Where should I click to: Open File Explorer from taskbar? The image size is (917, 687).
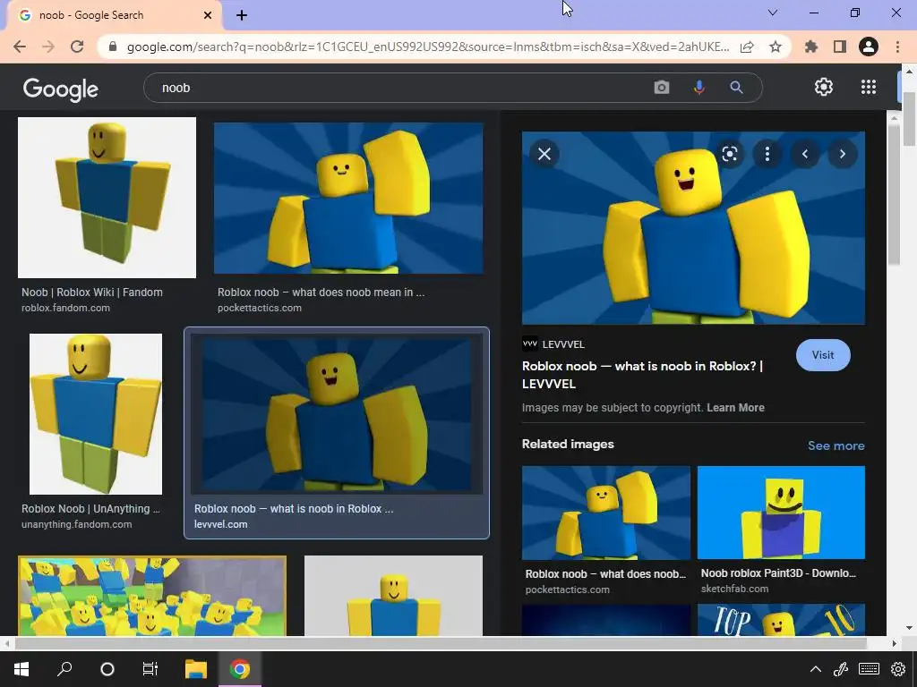196,669
